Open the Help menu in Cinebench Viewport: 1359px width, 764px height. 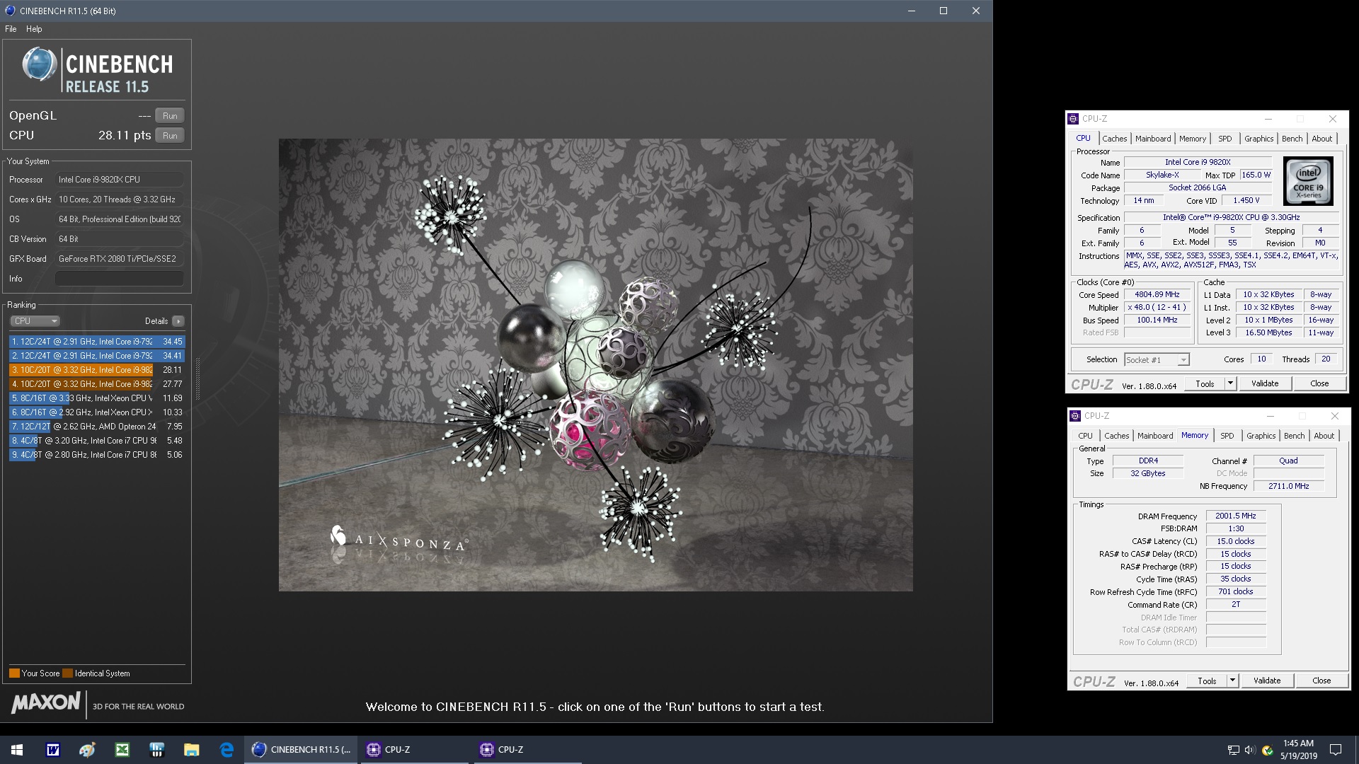click(x=34, y=29)
